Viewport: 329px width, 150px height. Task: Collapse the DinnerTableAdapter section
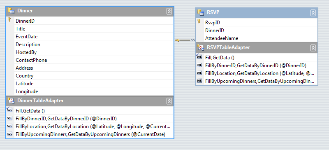169,101
